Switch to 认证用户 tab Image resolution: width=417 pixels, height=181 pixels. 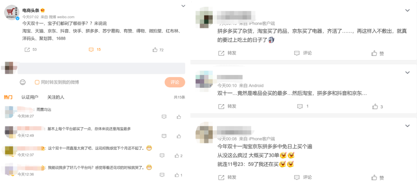(30, 97)
